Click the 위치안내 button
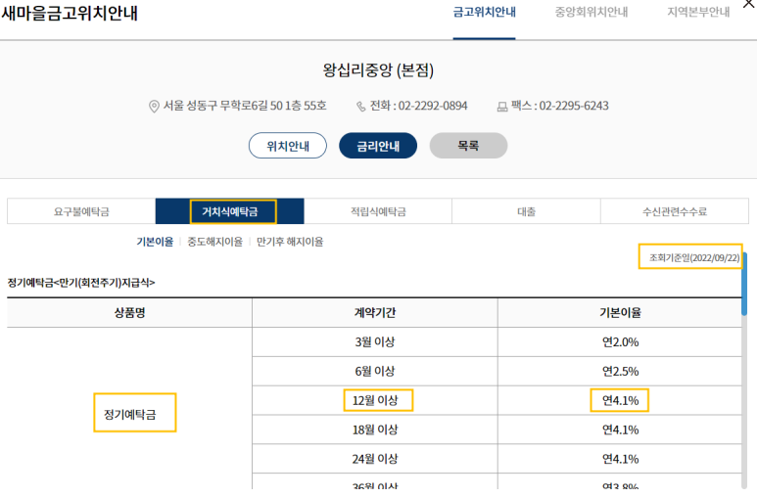The height and width of the screenshot is (497, 757). (x=288, y=145)
